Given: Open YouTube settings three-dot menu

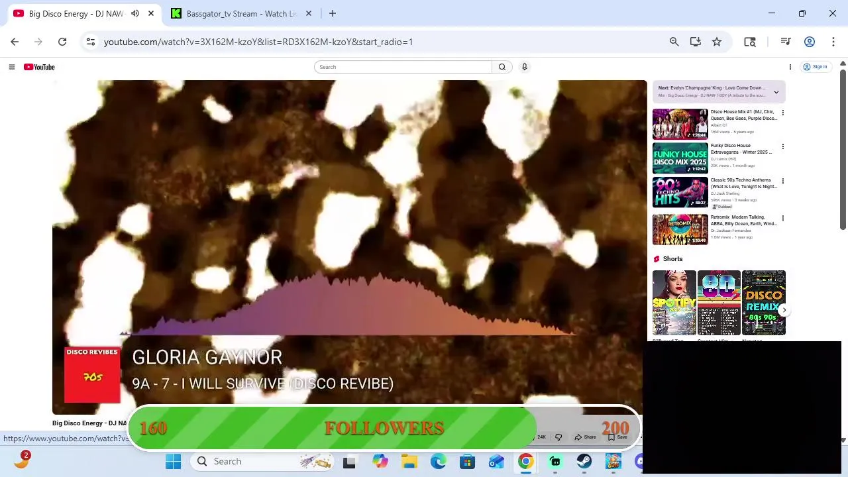Looking at the screenshot, I should pos(790,67).
